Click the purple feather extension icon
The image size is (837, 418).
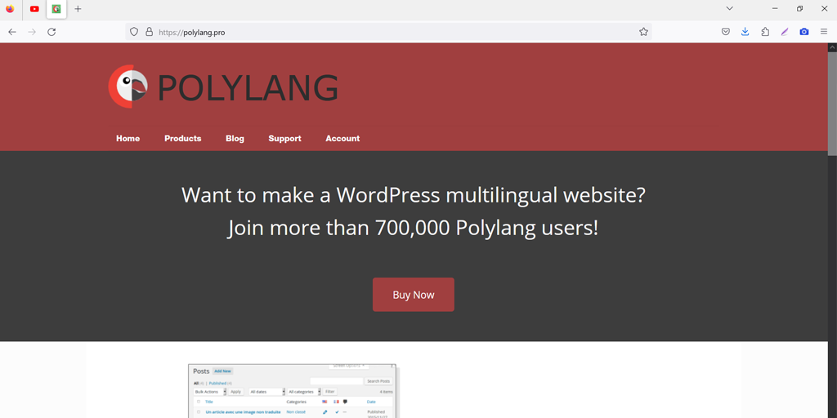784,32
